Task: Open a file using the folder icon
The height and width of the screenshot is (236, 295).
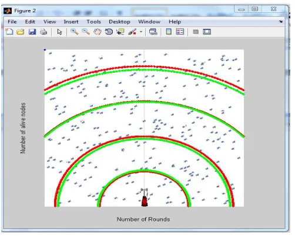Action: (21, 32)
